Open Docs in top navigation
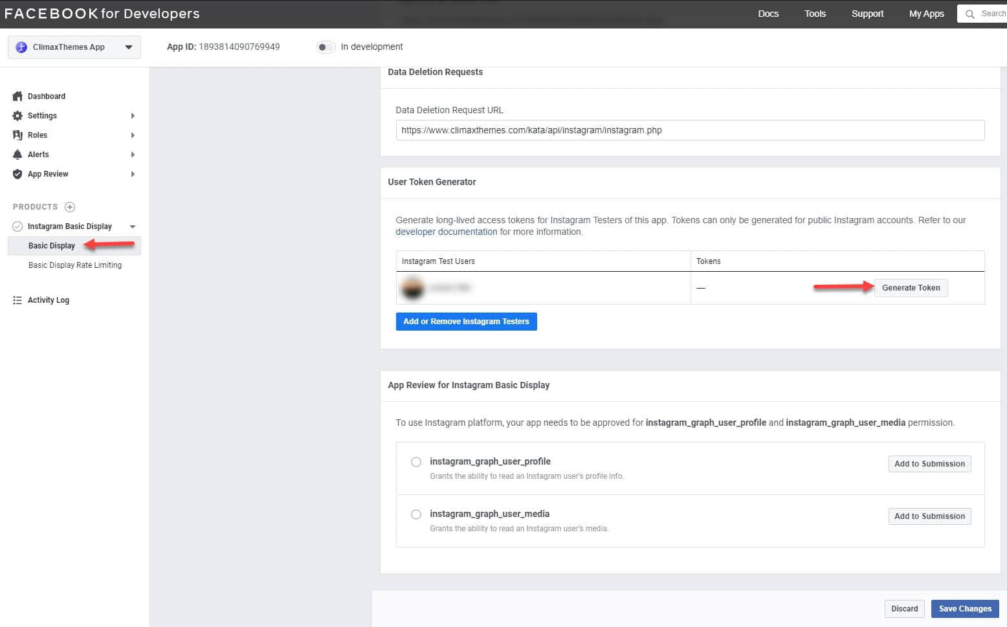1007x627 pixels. click(x=768, y=14)
